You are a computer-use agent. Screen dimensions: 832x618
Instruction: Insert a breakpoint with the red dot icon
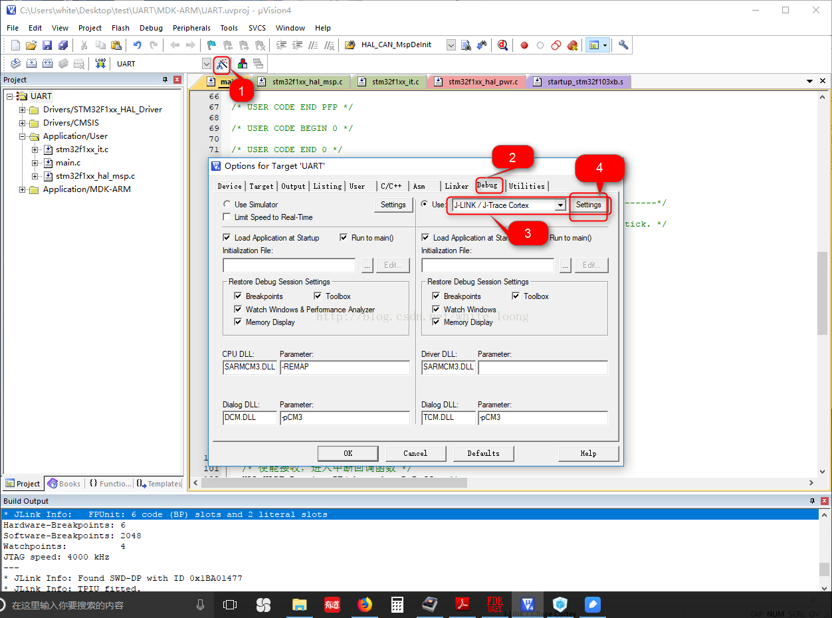(x=524, y=45)
